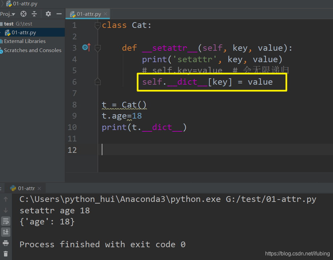Click the print('setattr', key, value) line
Viewport: 333px width, 260px height.
[x=212, y=59]
